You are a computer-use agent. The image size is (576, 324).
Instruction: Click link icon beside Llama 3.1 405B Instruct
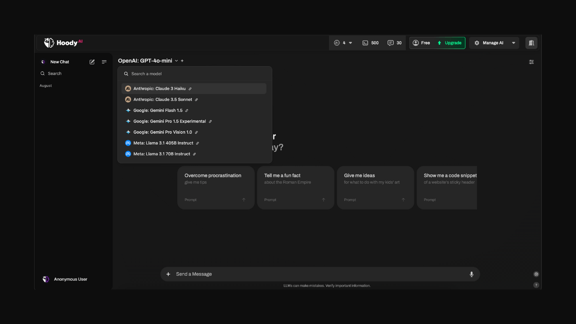(198, 143)
